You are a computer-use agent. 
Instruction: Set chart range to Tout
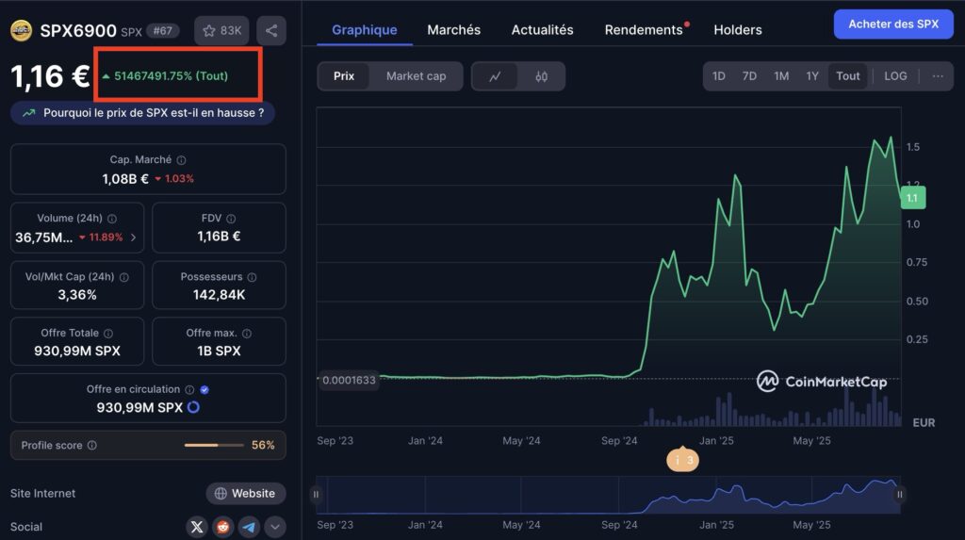[x=847, y=76]
